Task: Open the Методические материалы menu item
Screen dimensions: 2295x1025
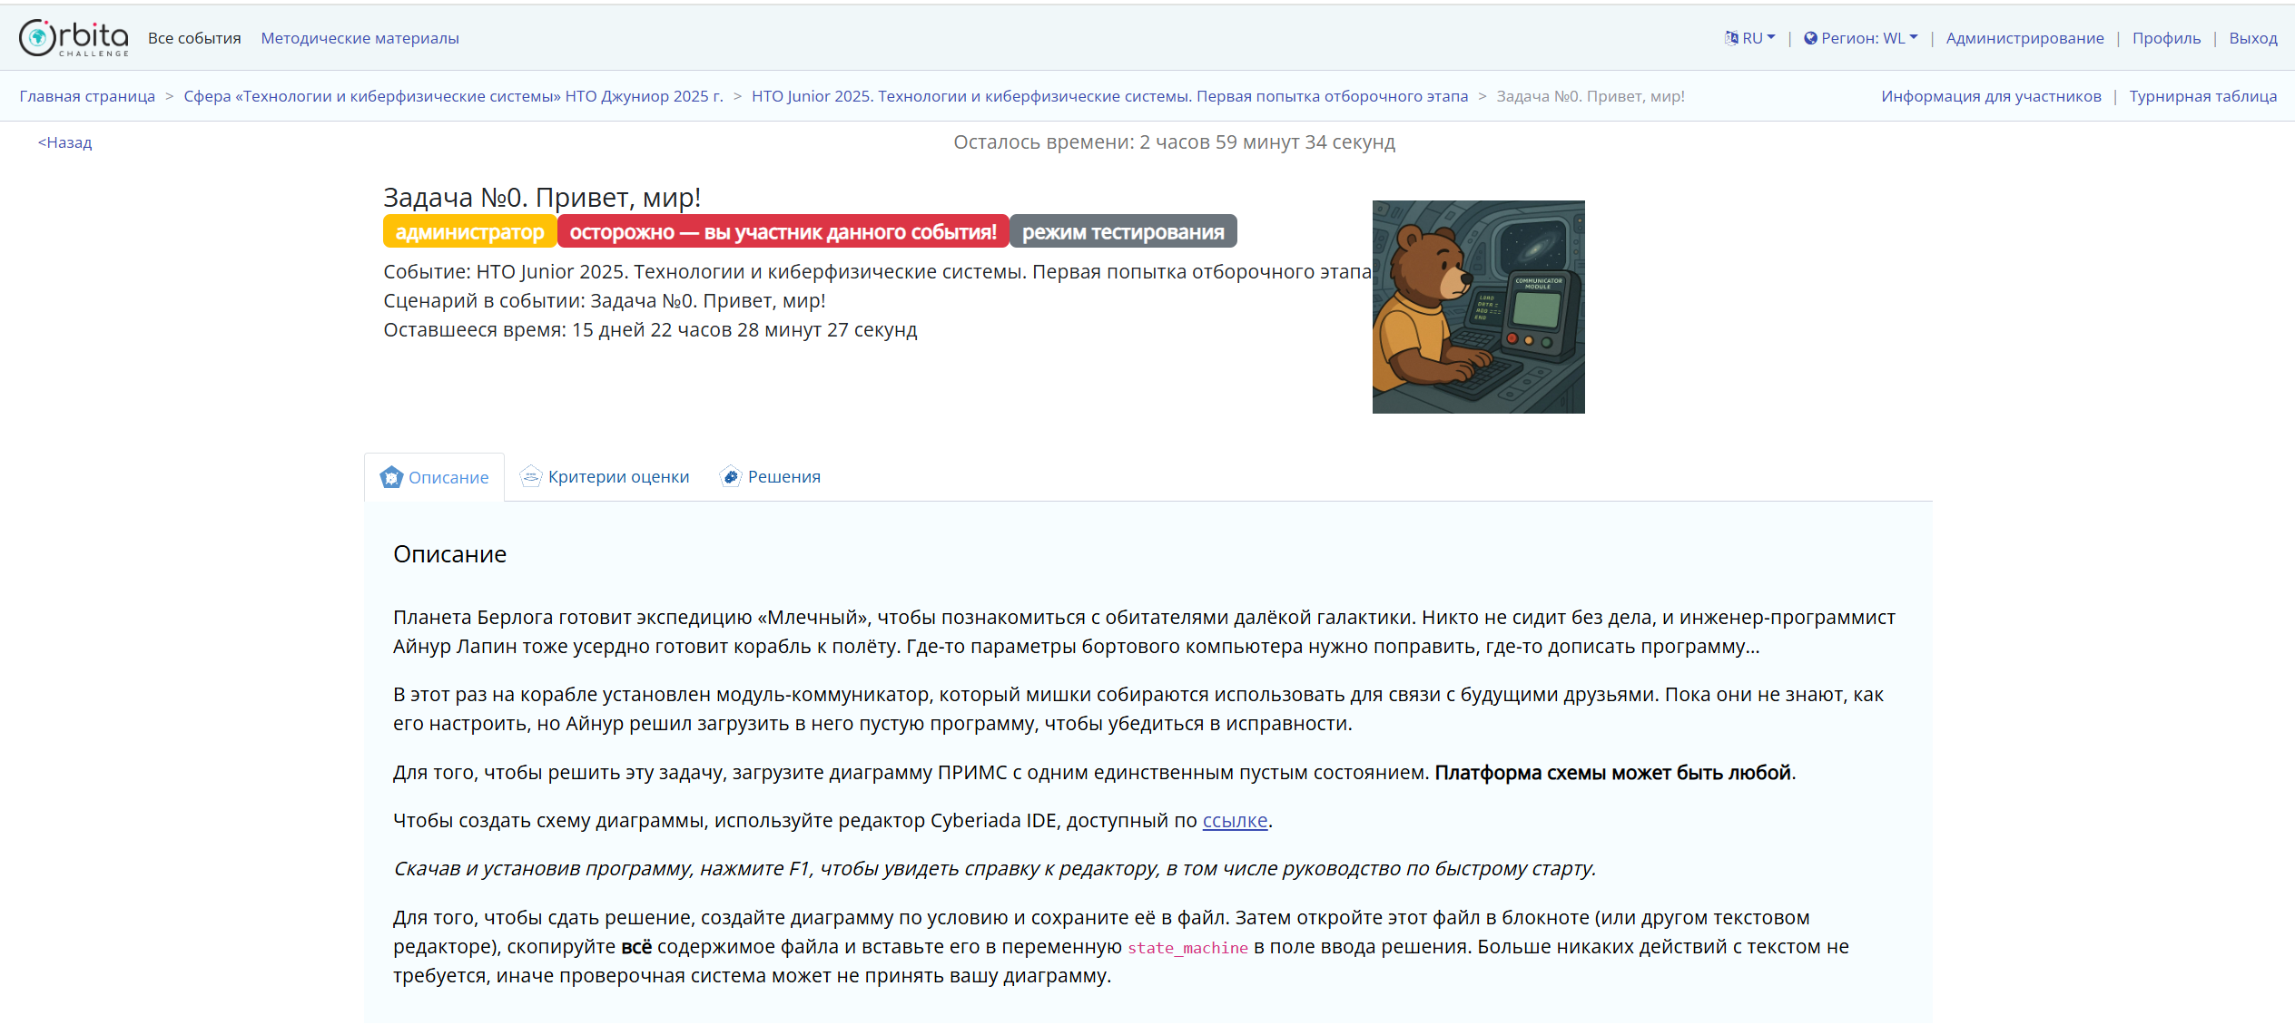Action: (x=360, y=38)
